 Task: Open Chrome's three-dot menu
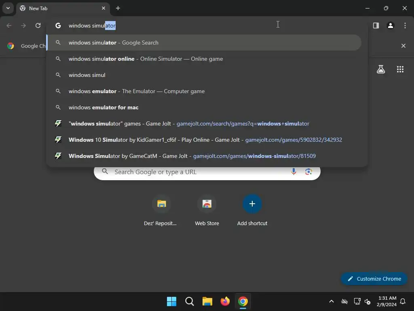pyautogui.click(x=405, y=26)
